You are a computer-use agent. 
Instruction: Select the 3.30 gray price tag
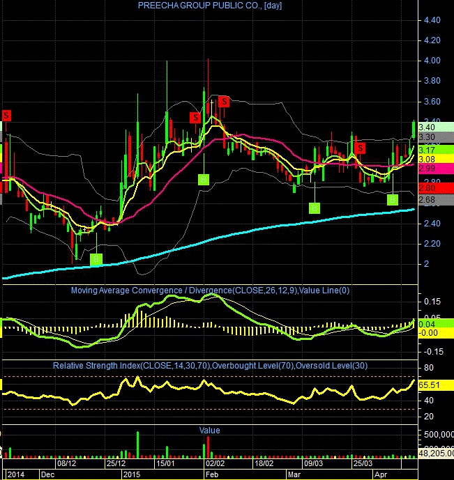click(436, 137)
